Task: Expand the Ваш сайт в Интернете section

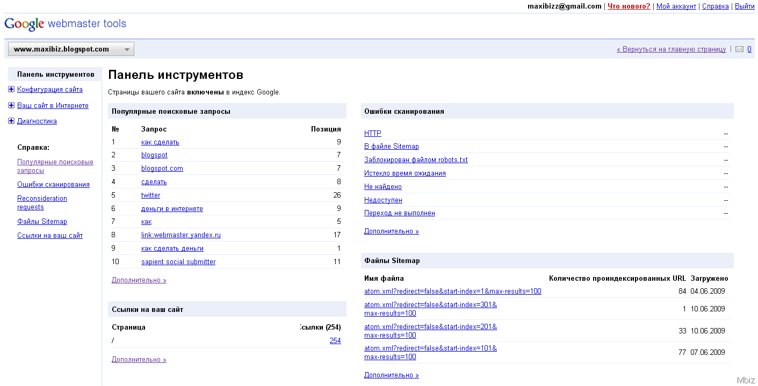Action: (x=11, y=106)
